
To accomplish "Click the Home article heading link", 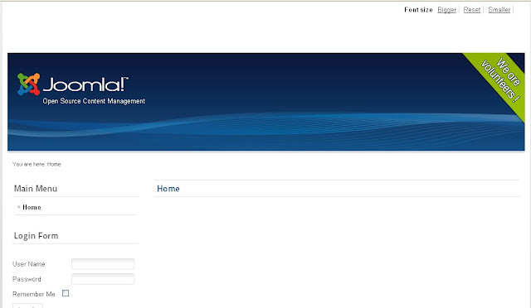I will pyautogui.click(x=168, y=189).
